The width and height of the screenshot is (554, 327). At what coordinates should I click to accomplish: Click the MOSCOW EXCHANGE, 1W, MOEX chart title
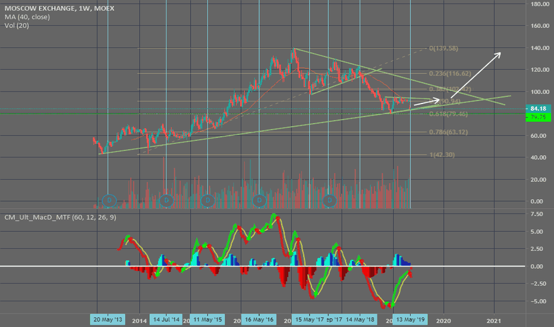click(x=59, y=8)
